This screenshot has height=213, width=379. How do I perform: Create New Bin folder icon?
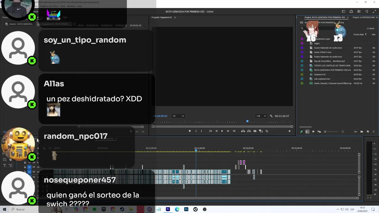pos(362,132)
